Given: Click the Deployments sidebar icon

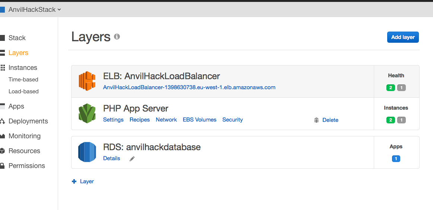Looking at the screenshot, I should (3, 121).
